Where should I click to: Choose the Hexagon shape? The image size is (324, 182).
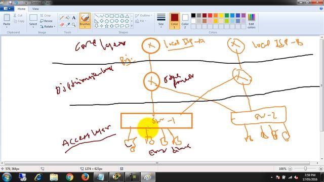click(x=112, y=21)
